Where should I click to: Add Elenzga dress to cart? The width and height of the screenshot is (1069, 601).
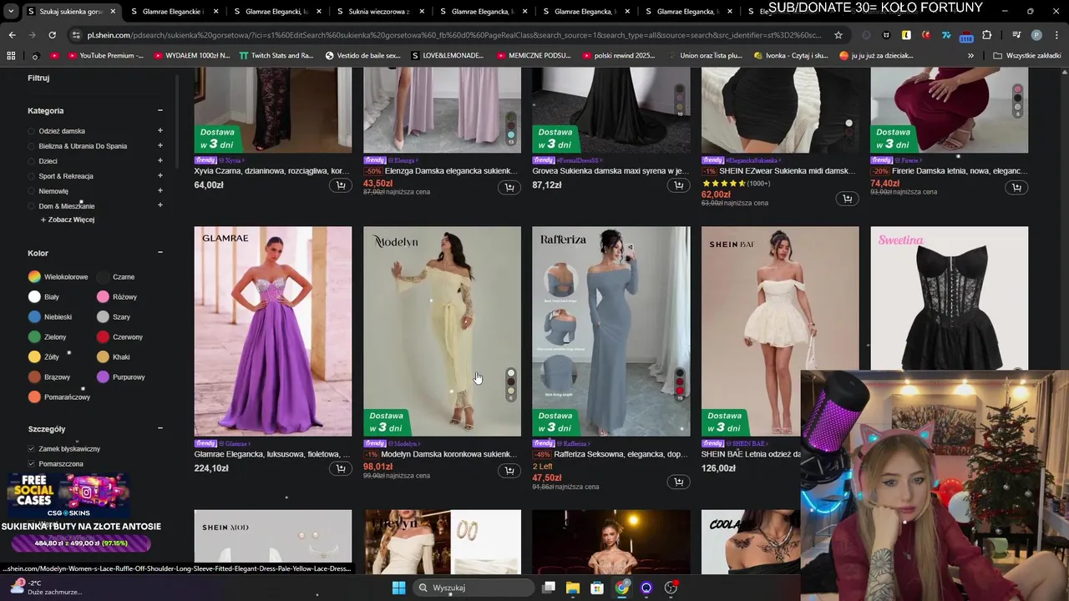pos(509,187)
